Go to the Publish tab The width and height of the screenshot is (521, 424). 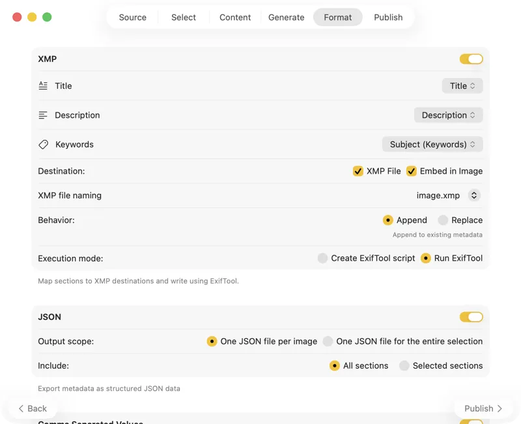[x=388, y=18]
